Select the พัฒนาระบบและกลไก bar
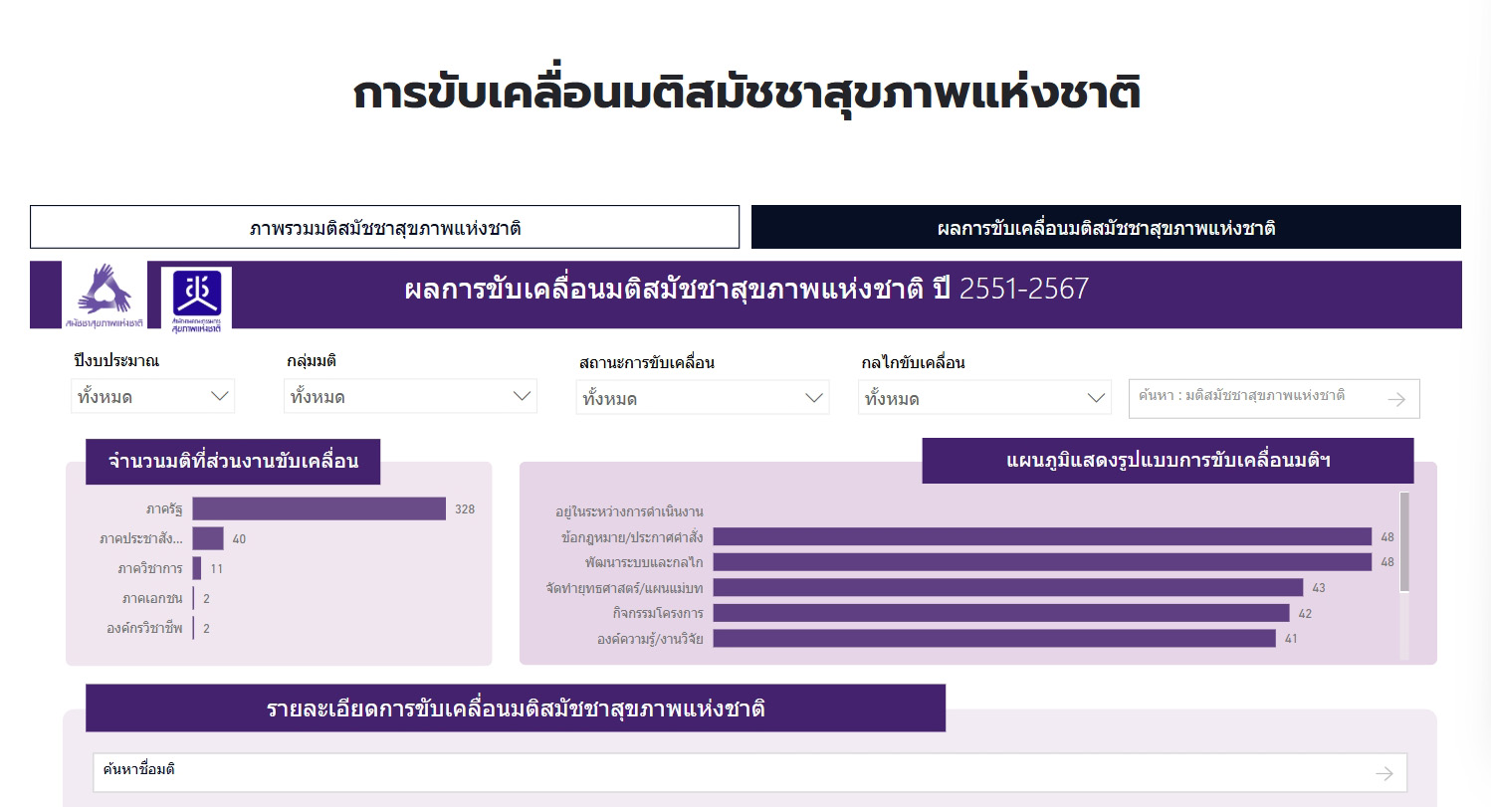 click(x=1042, y=562)
